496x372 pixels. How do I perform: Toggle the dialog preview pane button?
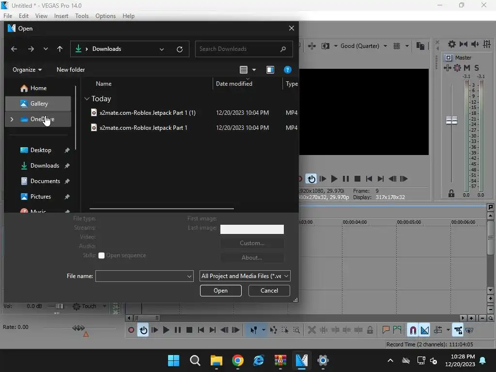pos(270,70)
